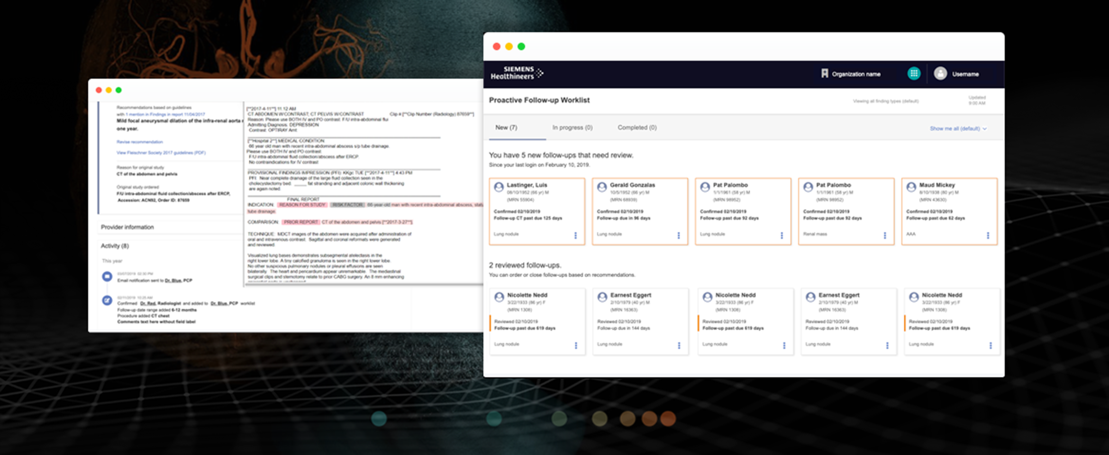Click 'Follow-up CT past due 125 days' text
Viewport: 1109px width, 455px height.
point(528,218)
